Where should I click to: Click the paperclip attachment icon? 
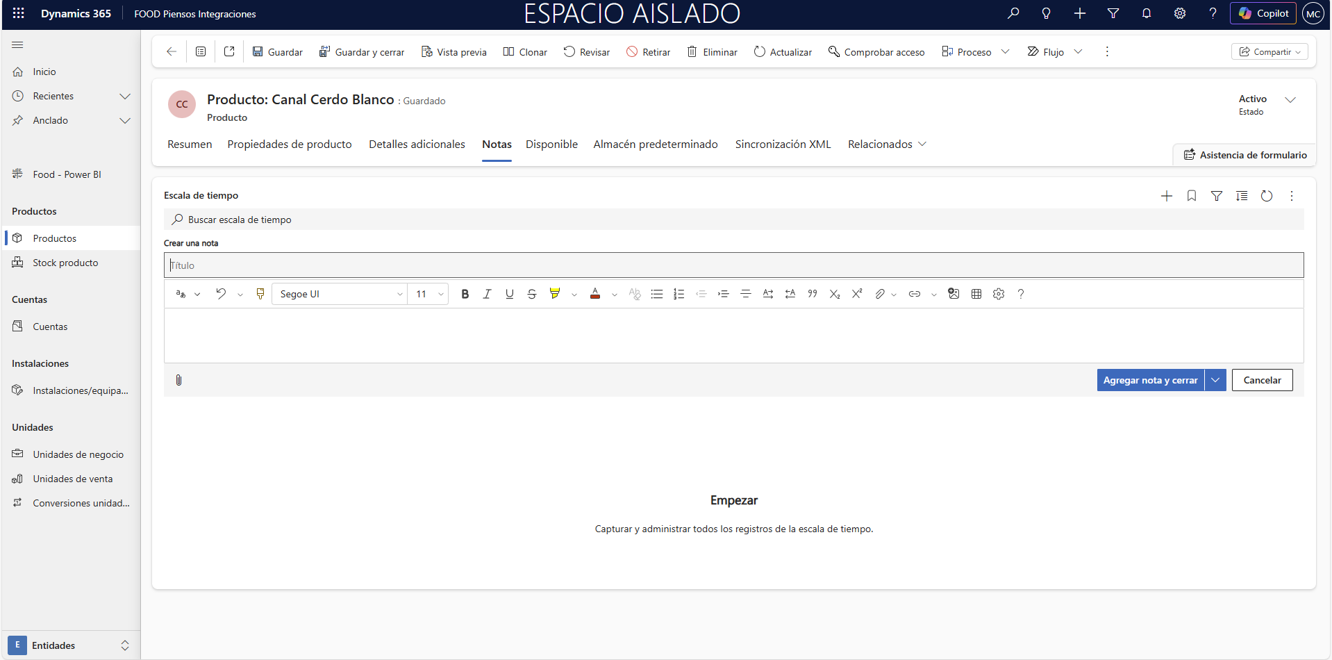[x=178, y=380]
